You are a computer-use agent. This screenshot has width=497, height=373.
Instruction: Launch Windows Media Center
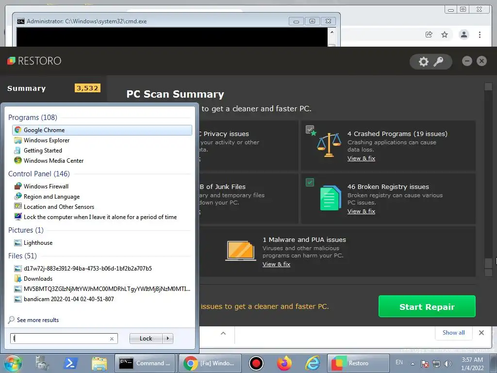click(x=102, y=160)
